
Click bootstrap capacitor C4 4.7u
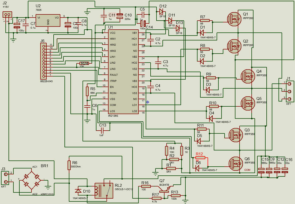tap(151, 87)
